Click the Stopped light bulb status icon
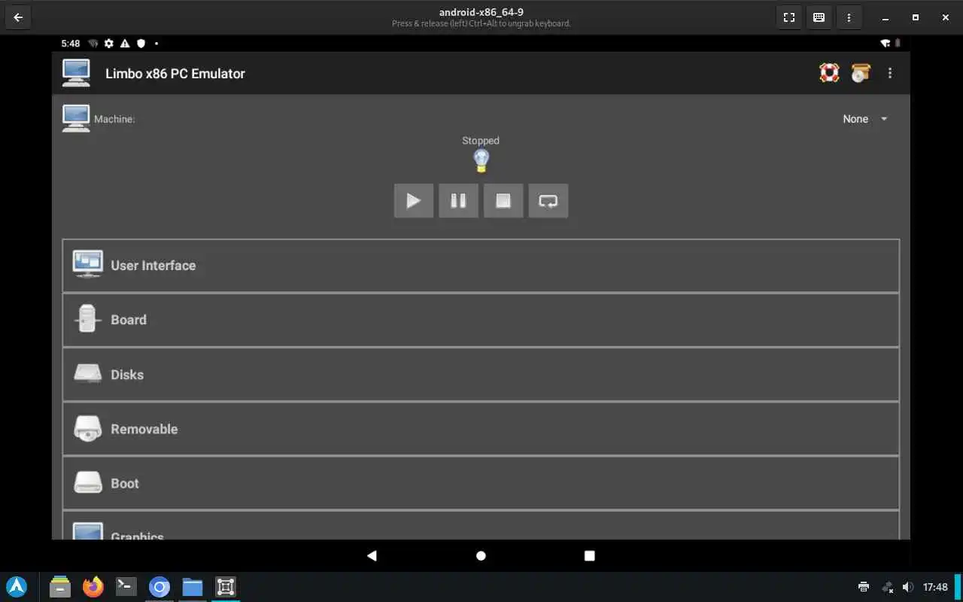This screenshot has width=963, height=602. [x=481, y=160]
